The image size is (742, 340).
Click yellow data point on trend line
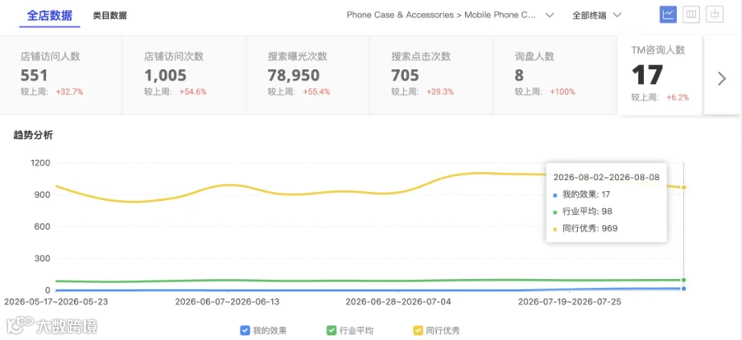[683, 188]
